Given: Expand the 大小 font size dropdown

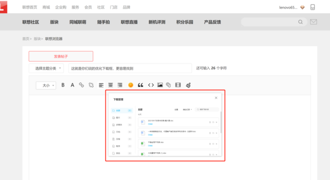Looking at the screenshot, I should coord(46,85).
